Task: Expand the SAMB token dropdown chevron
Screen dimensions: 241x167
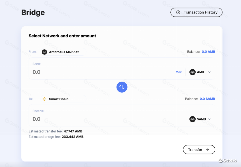Action: (x=209, y=119)
